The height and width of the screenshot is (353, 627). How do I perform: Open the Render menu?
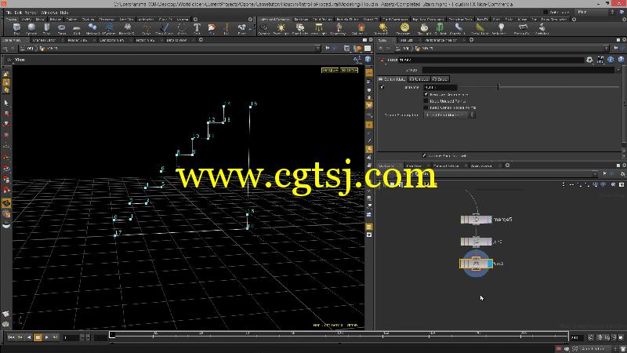pyautogui.click(x=31, y=13)
